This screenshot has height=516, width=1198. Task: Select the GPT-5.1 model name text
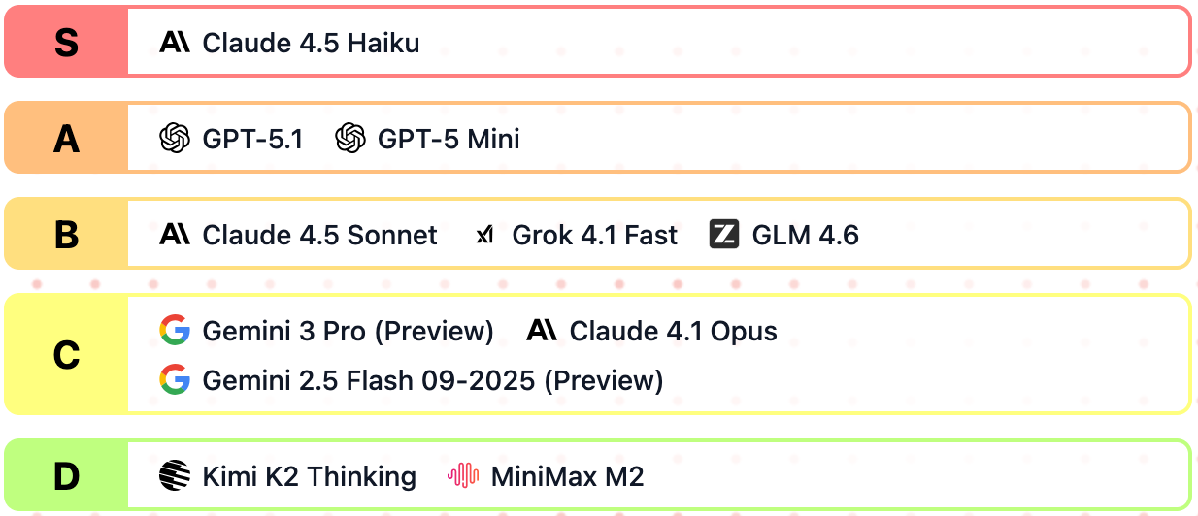point(252,139)
